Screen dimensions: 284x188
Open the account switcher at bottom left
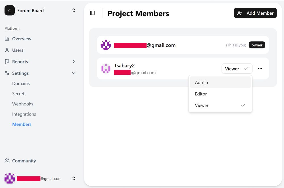[x=74, y=178]
